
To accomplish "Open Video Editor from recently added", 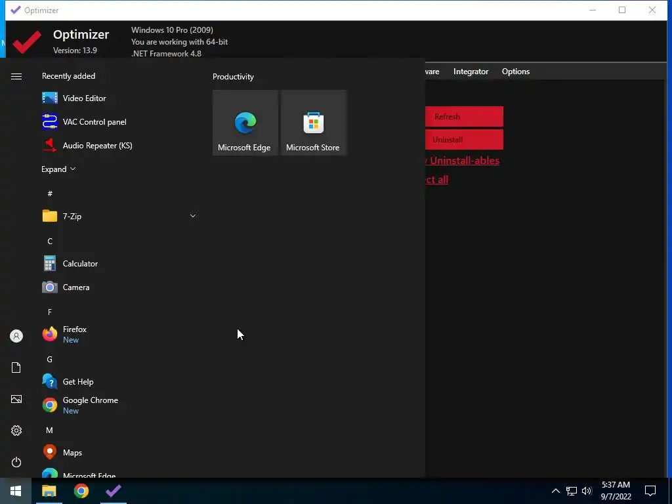I will (119, 98).
